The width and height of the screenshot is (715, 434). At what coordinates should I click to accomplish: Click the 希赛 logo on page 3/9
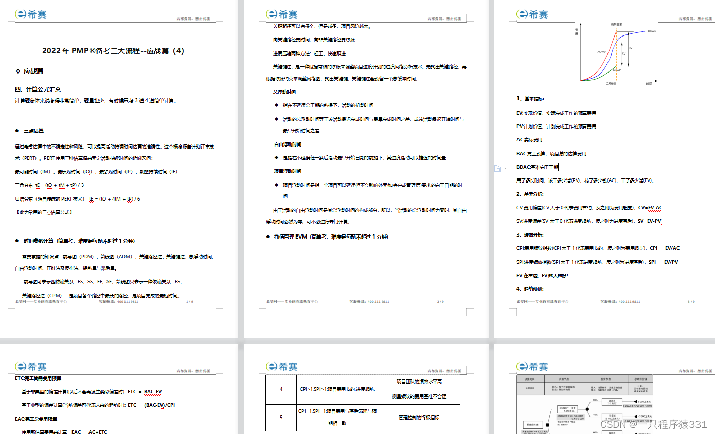click(533, 14)
